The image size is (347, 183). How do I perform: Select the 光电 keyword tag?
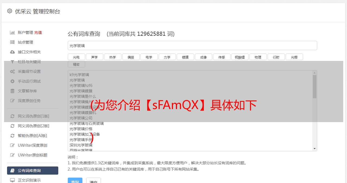(x=76, y=57)
